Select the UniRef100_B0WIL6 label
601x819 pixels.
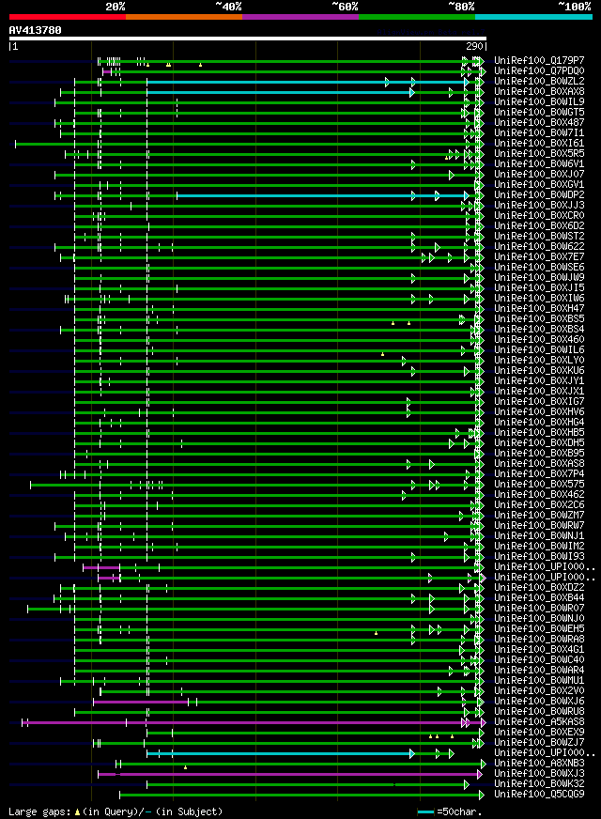tap(539, 350)
